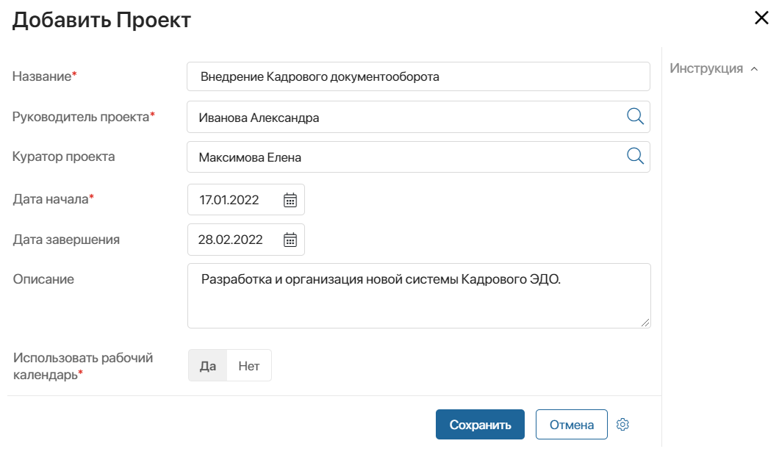
Task: Cancel with the Отмена button
Action: [571, 425]
